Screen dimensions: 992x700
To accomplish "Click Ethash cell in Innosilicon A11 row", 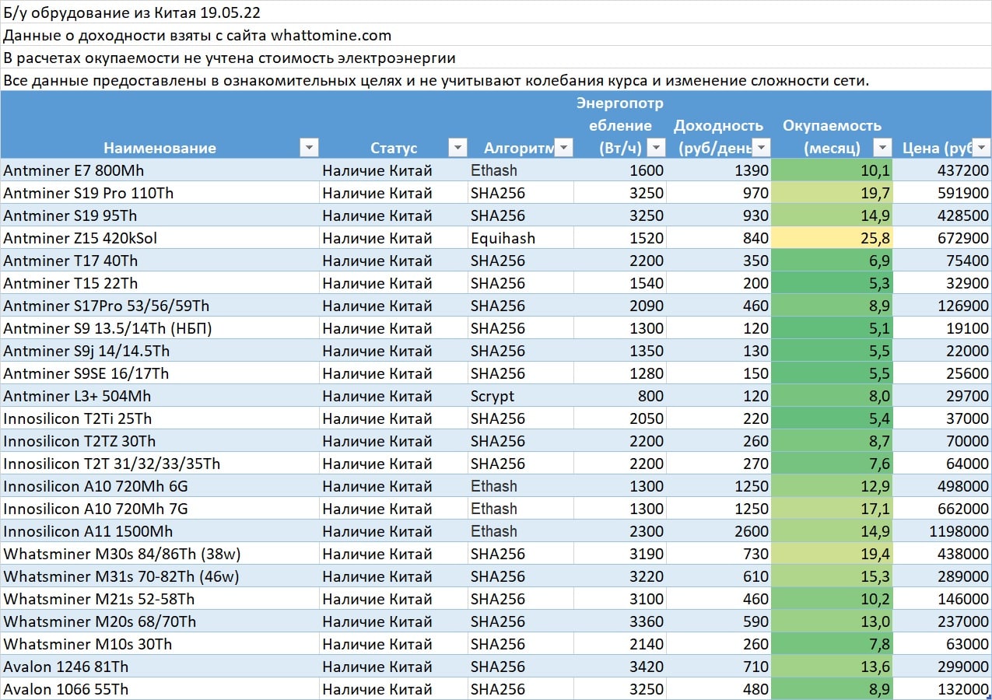I will point(521,531).
